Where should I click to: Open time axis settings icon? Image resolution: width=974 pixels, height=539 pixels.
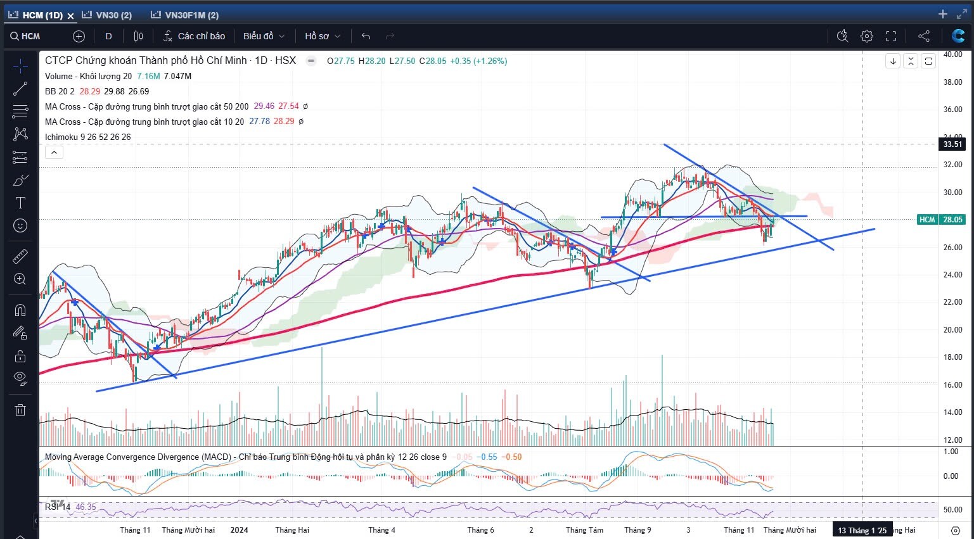point(956,530)
